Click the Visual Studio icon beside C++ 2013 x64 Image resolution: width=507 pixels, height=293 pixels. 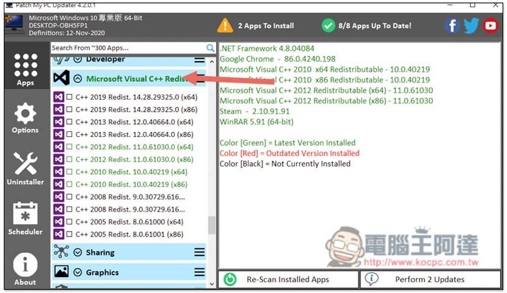59,122
